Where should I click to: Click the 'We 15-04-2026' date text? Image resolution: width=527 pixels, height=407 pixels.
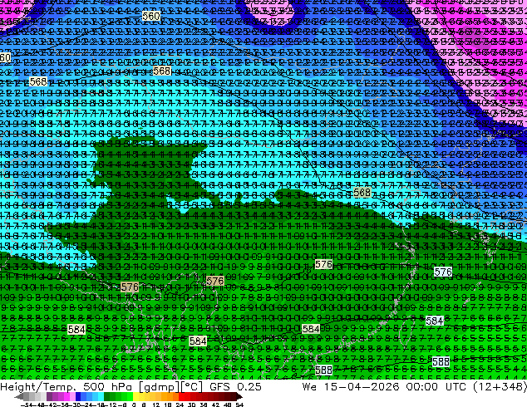351,386
